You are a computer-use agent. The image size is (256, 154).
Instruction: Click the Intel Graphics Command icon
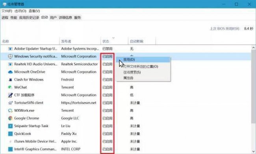point(10,149)
